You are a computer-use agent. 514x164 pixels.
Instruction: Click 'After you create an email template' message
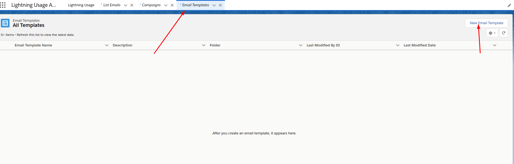(x=254, y=133)
